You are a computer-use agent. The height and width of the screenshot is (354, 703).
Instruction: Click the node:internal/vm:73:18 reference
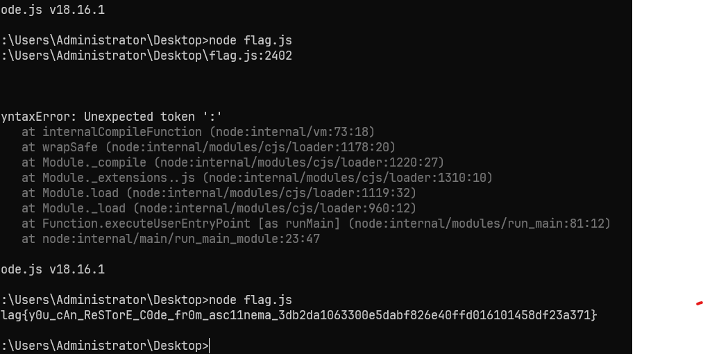(292, 132)
